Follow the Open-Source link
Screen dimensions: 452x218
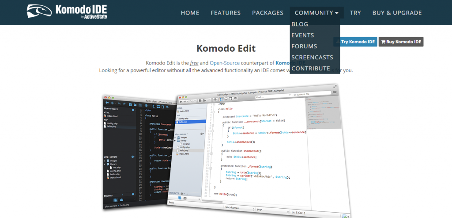(225, 63)
